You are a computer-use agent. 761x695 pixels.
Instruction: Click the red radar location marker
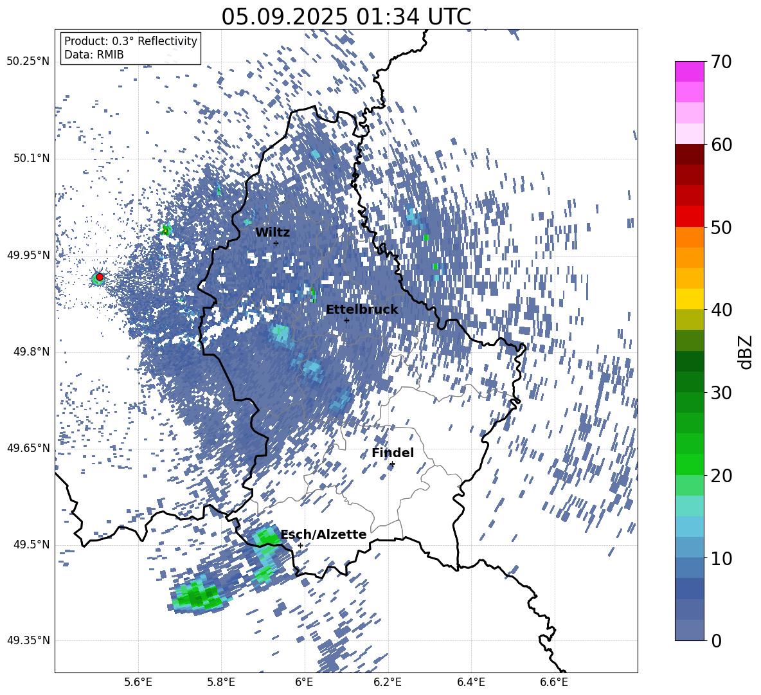pyautogui.click(x=100, y=276)
